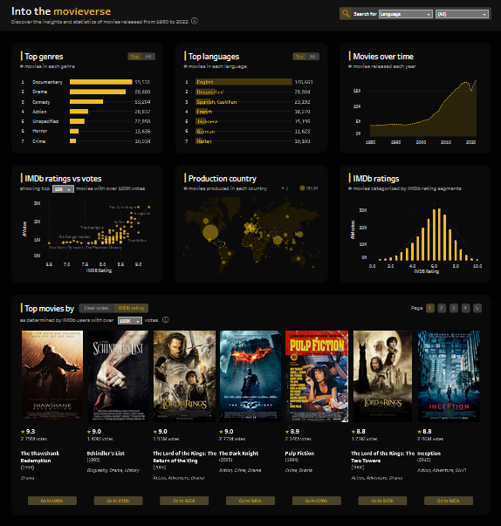This screenshot has width=501, height=526.
Task: Click the Comedy genre bar
Action: tap(86, 102)
